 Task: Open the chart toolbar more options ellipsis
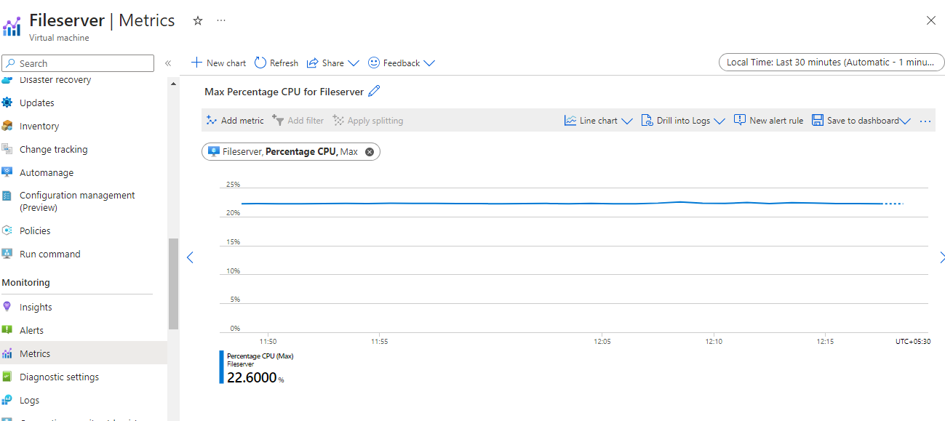[x=925, y=121]
